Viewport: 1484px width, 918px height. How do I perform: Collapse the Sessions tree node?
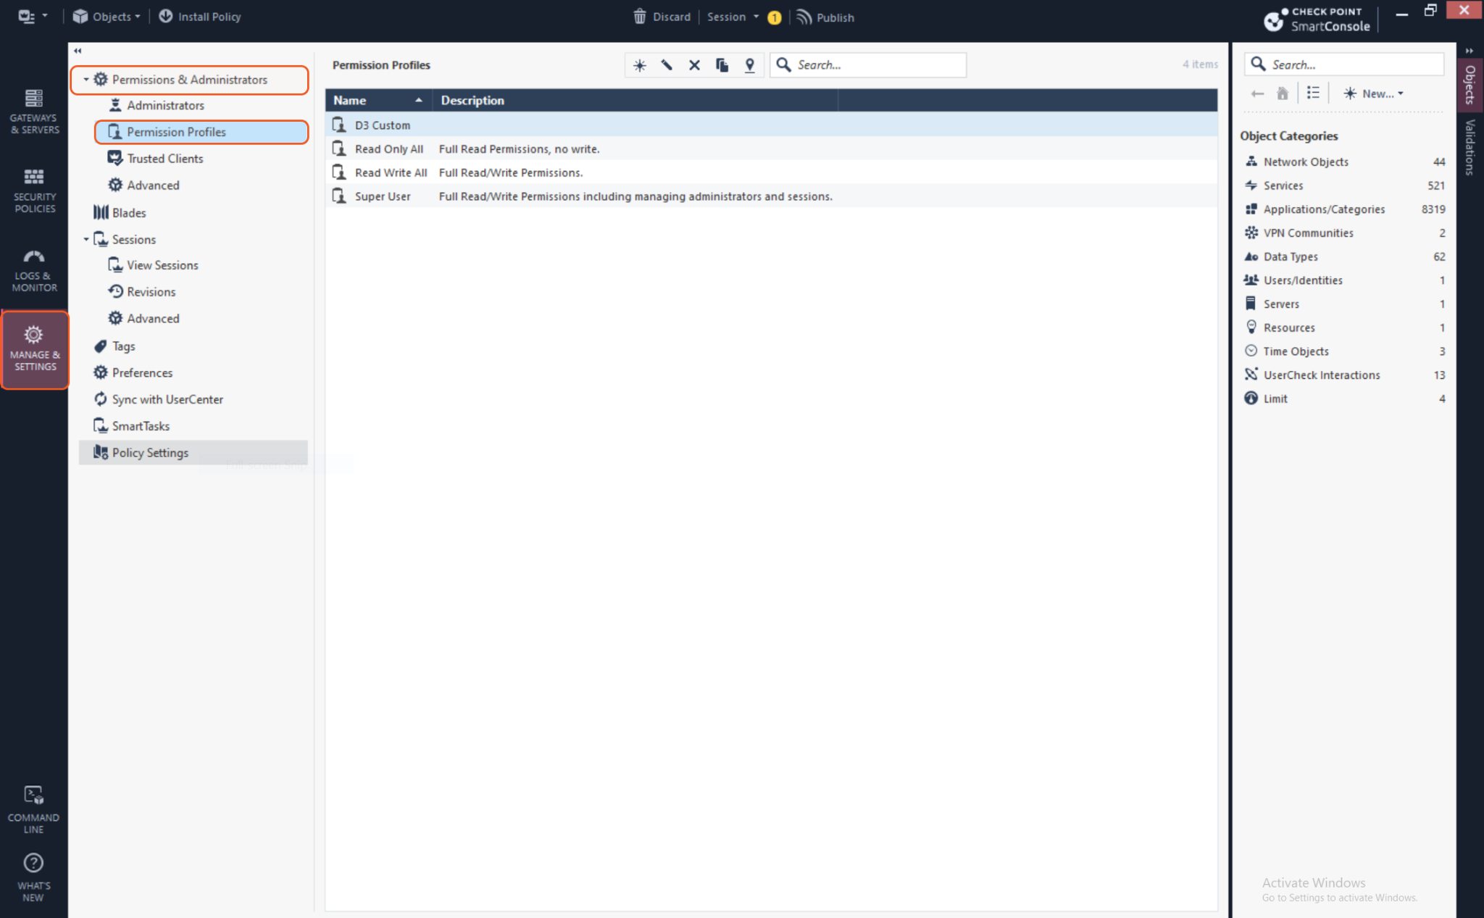click(86, 239)
